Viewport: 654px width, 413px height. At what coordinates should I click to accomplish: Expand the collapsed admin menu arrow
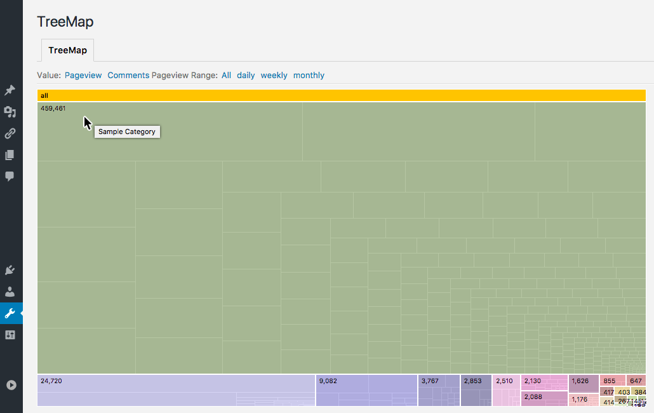tap(11, 384)
